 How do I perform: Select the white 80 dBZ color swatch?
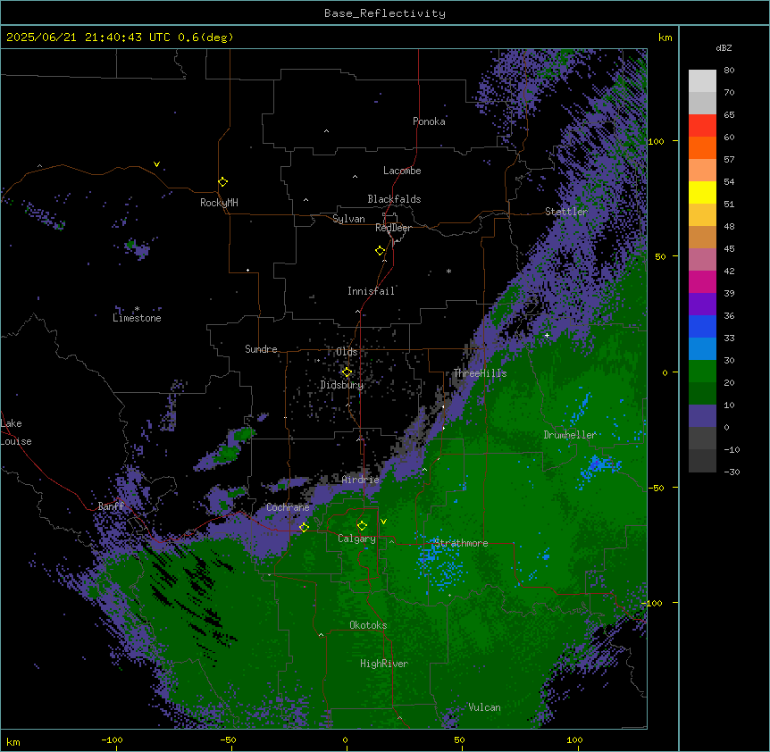pyautogui.click(x=702, y=81)
